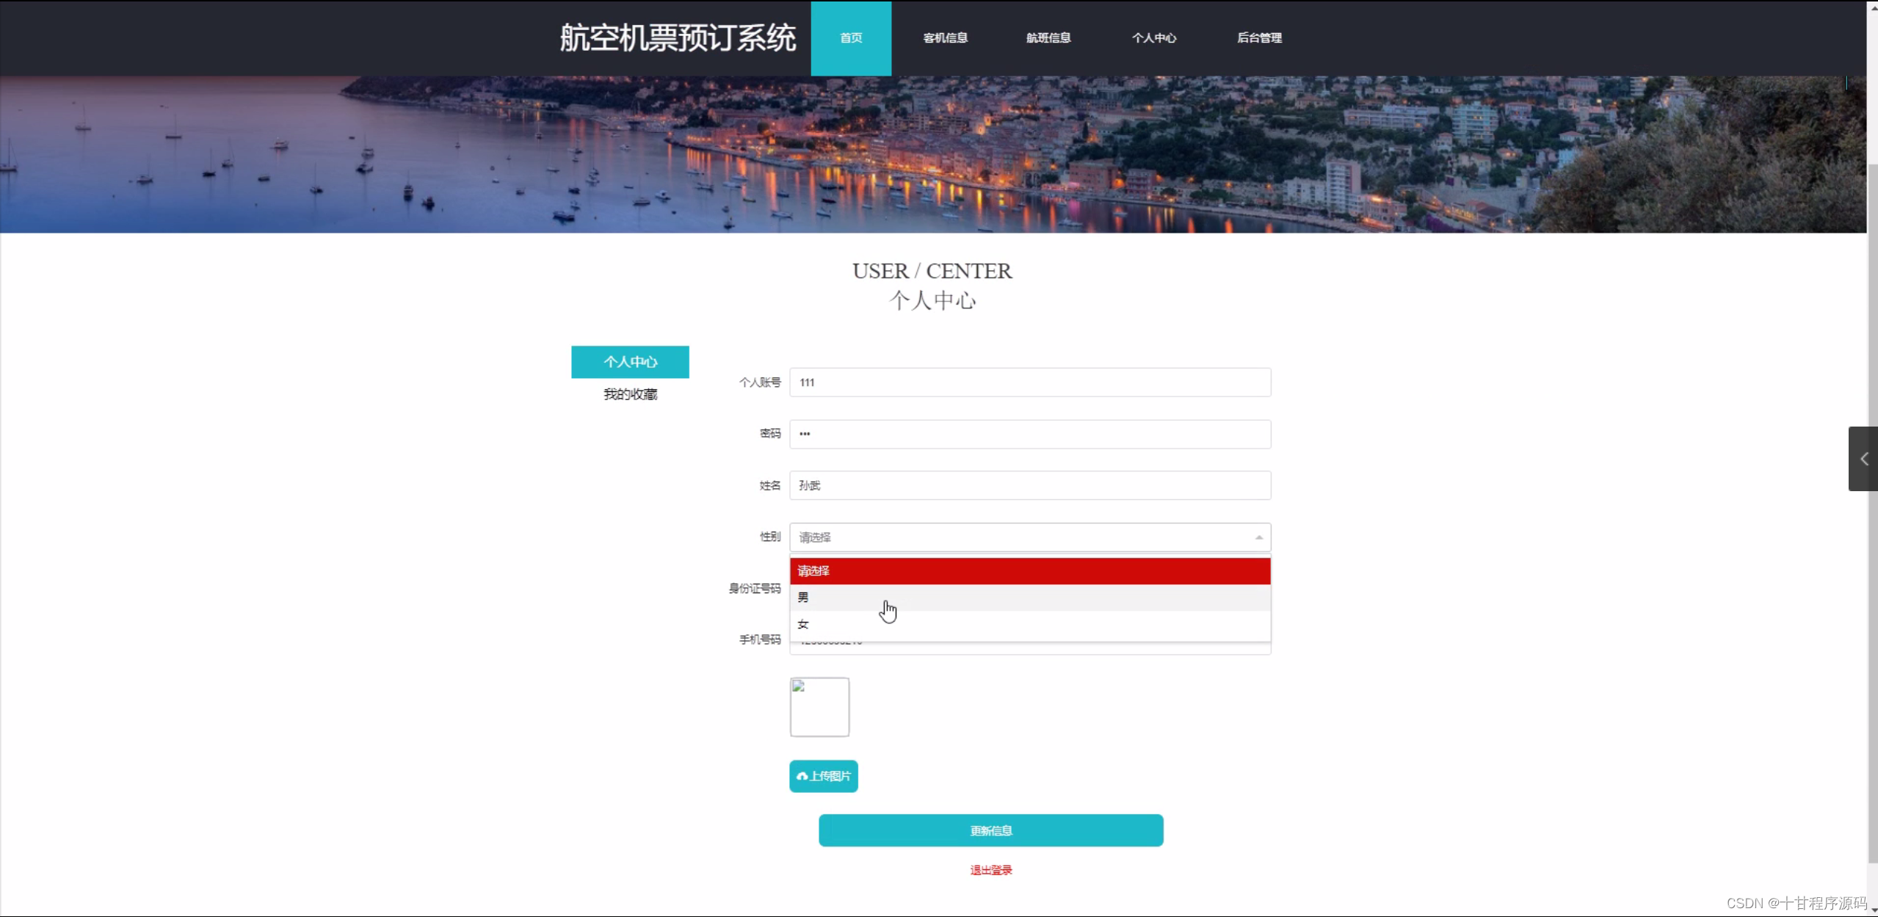The image size is (1878, 917).
Task: Open the 客机信息 menu item
Action: [945, 38]
